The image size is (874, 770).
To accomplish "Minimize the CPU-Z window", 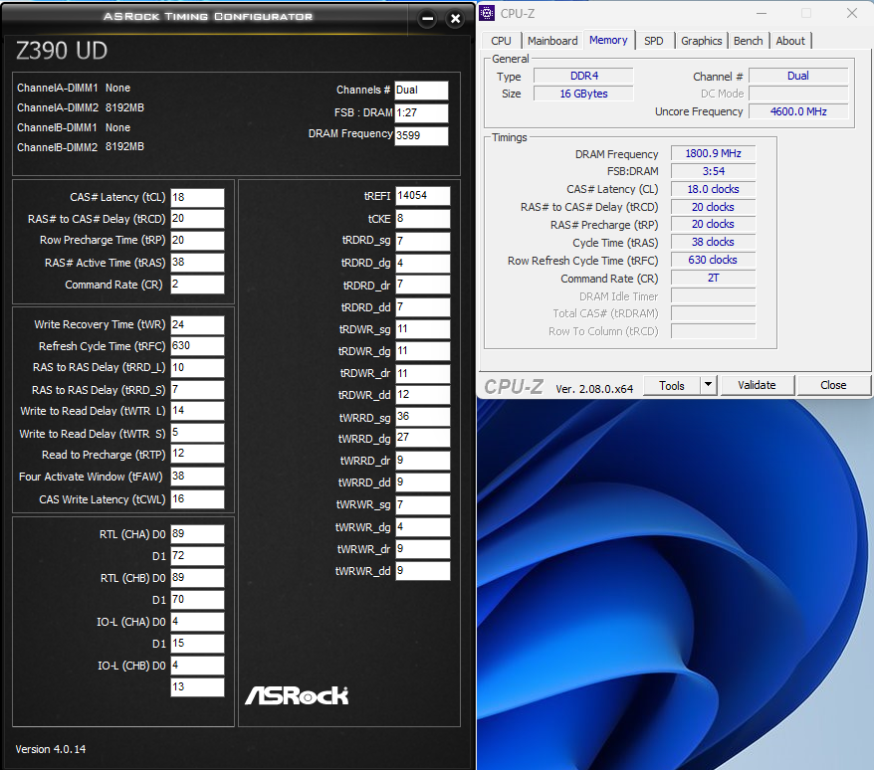I will 762,13.
